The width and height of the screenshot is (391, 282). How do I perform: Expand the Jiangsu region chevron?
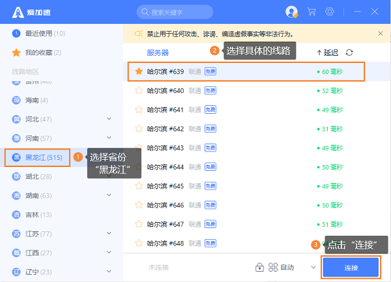point(109,233)
